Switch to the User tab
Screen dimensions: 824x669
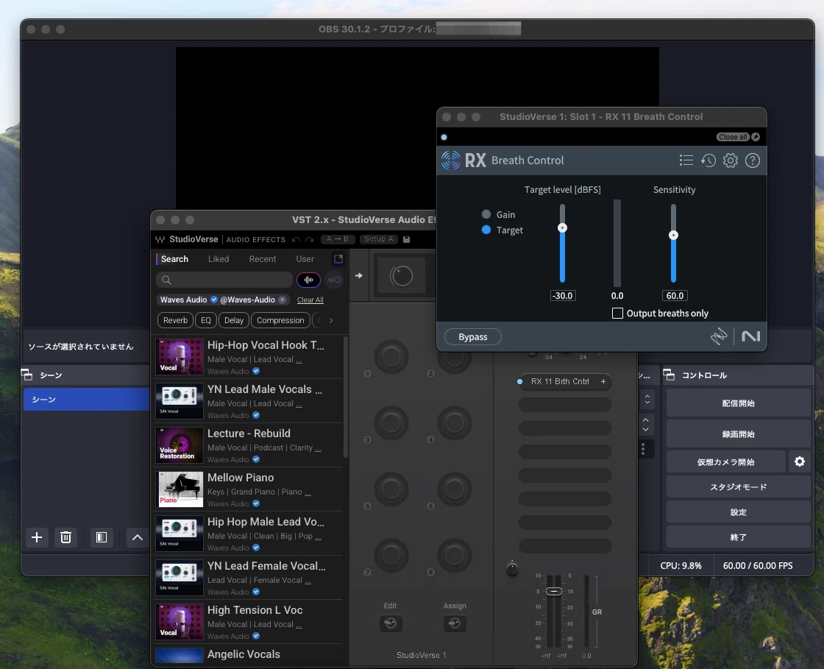[x=305, y=259]
